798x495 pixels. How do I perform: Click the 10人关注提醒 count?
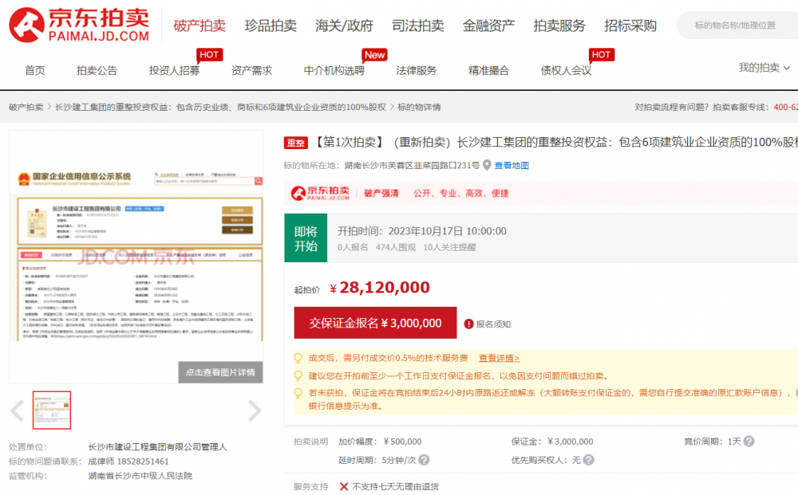pyautogui.click(x=449, y=247)
